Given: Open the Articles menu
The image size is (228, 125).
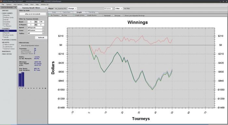Looking at the screenshot, I should point(45,5).
